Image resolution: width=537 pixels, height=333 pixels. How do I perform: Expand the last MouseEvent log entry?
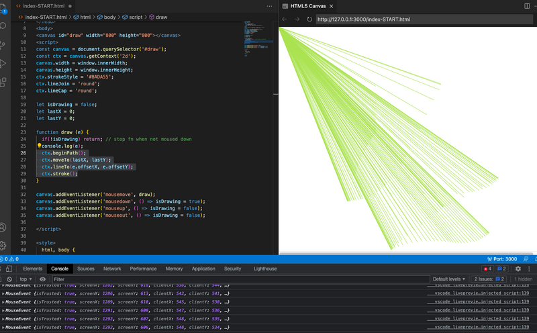(3, 327)
